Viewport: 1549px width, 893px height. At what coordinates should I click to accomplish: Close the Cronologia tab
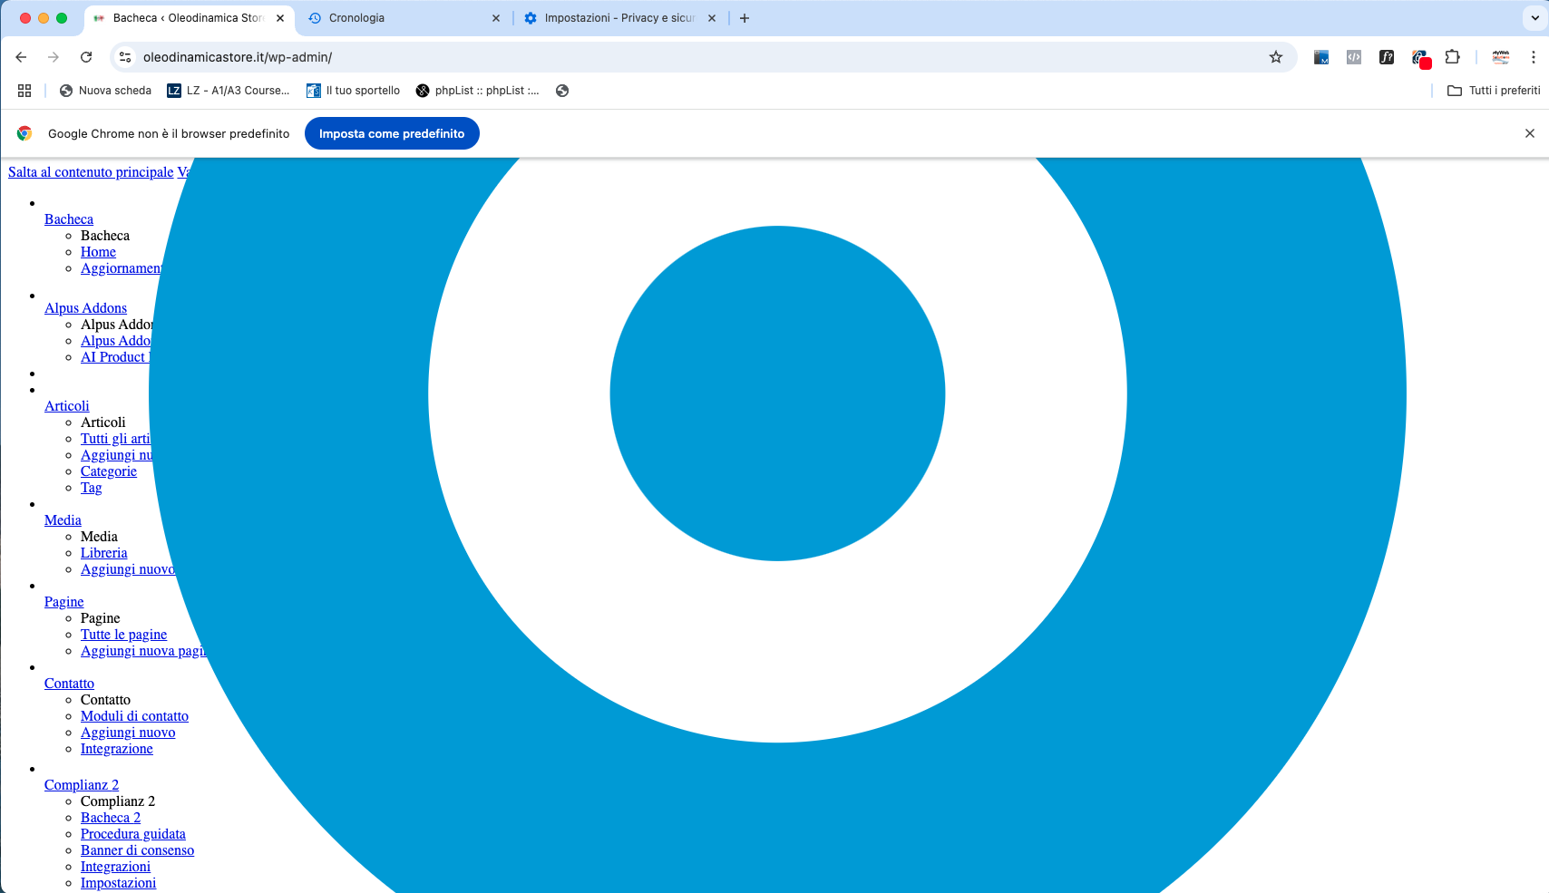pyautogui.click(x=496, y=18)
